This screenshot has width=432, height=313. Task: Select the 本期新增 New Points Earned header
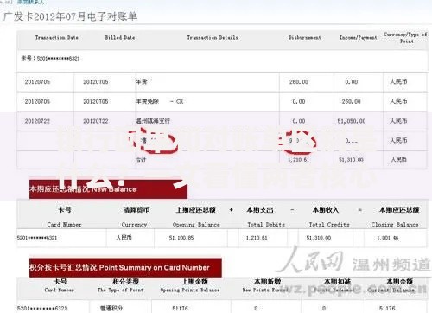pyautogui.click(x=265, y=285)
